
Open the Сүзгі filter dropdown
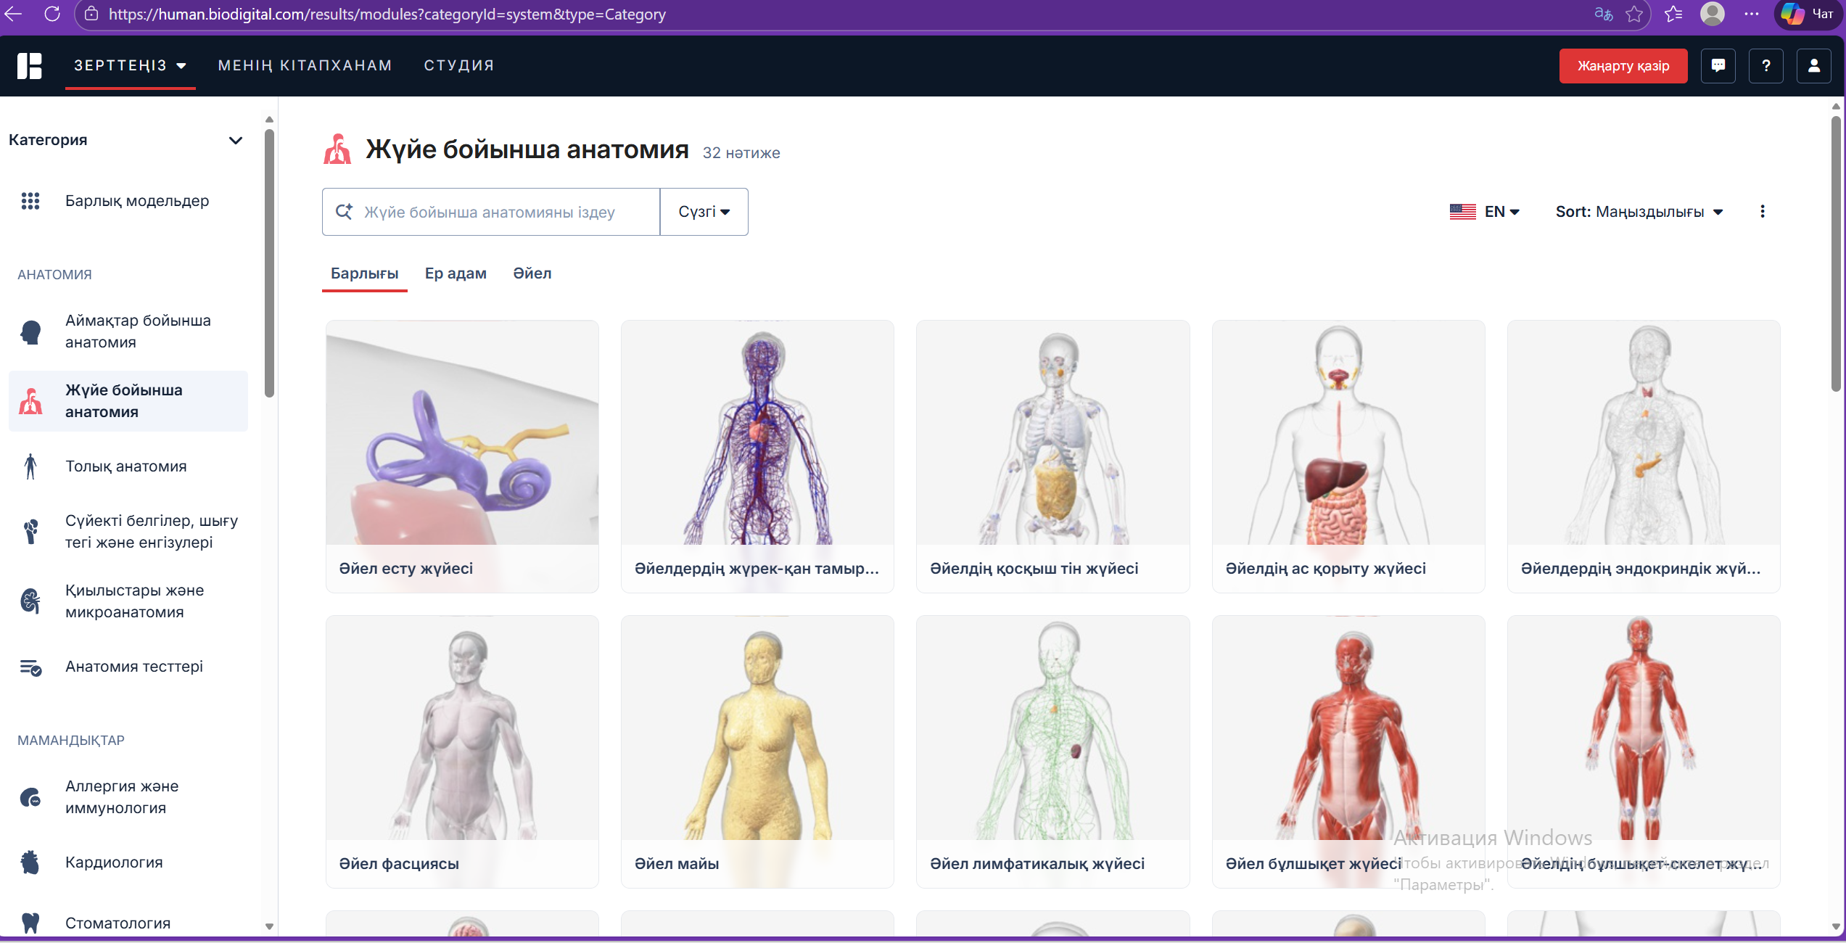pos(704,212)
